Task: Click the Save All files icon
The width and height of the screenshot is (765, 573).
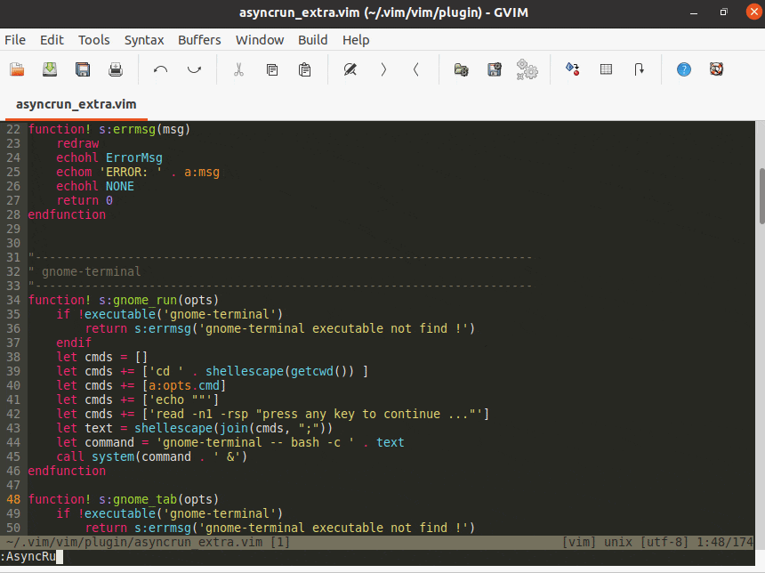Action: pos(83,69)
